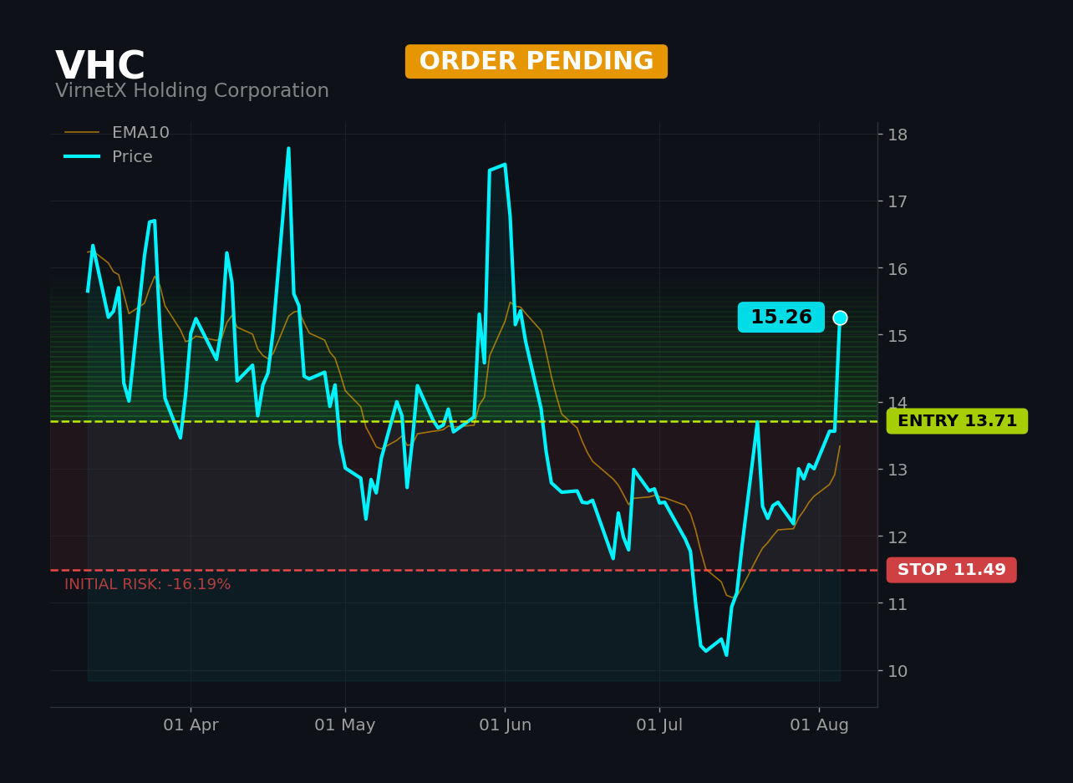Screen dimensions: 1073x783
Task: Click the INITIAL RISK: -16.19% text
Action: click(x=148, y=585)
